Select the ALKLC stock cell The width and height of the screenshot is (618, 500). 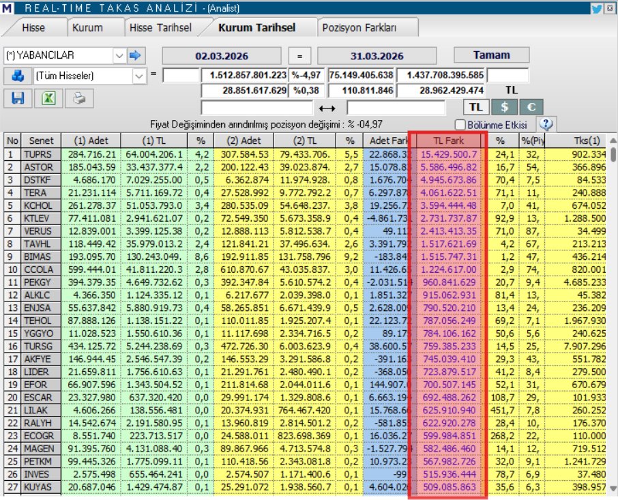(41, 295)
